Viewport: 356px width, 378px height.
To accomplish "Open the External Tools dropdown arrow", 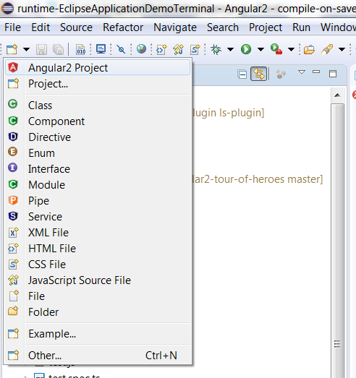I will (292, 49).
